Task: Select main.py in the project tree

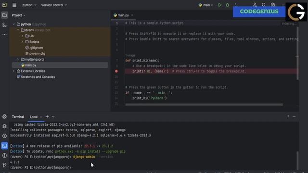Action: point(60,65)
